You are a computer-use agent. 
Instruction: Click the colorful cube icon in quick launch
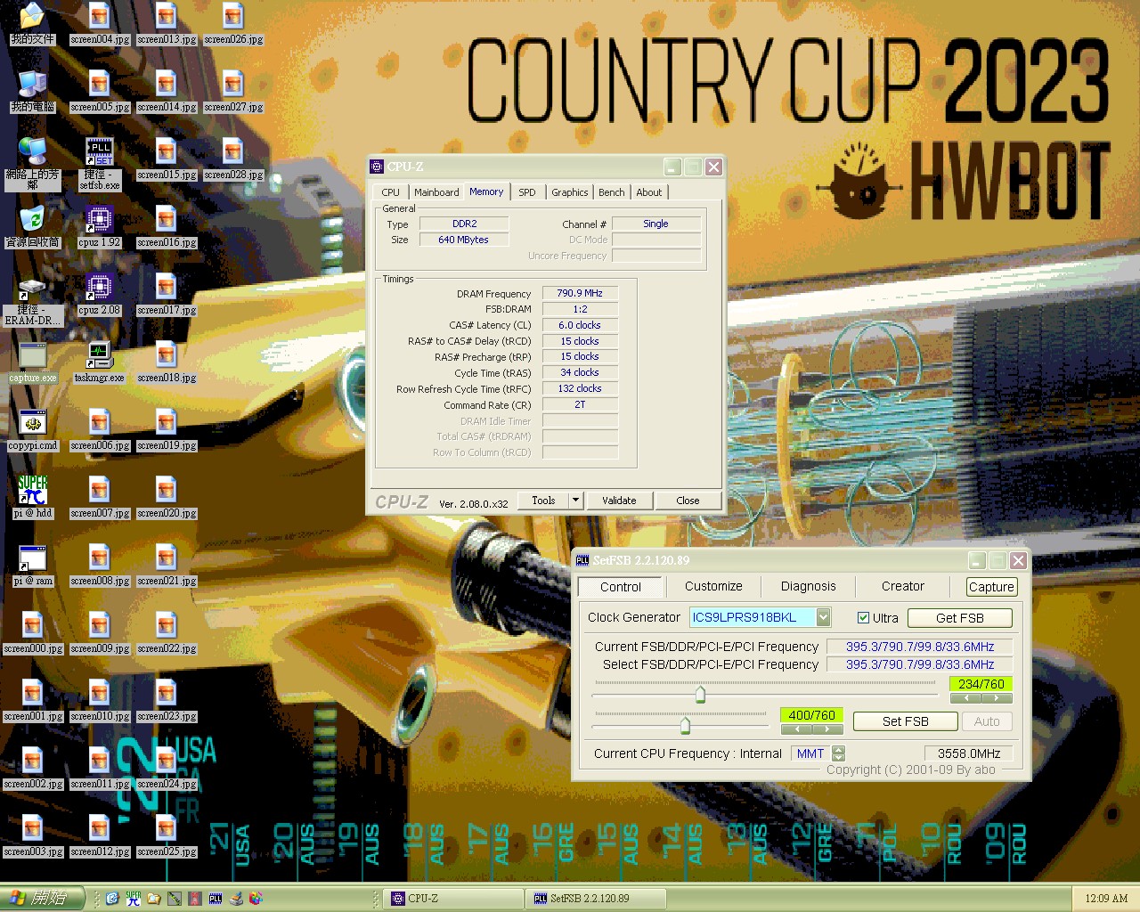tap(256, 899)
